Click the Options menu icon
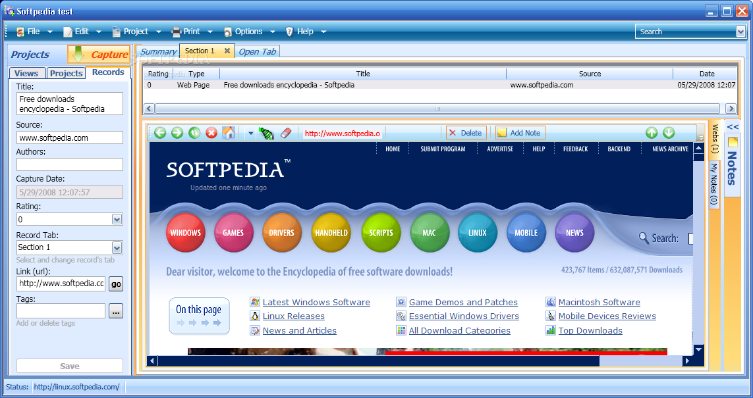This screenshot has width=753, height=398. click(x=228, y=32)
